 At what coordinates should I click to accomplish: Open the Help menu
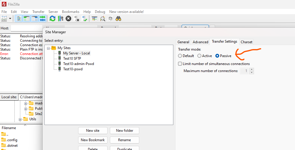[87, 12]
